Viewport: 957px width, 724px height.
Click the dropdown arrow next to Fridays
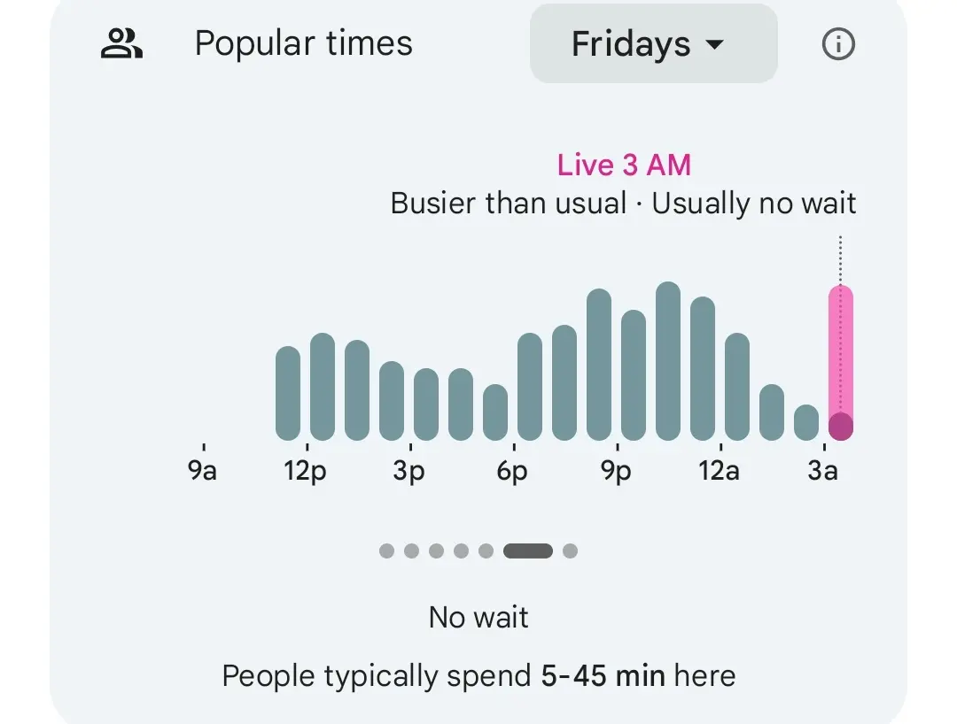[714, 44]
